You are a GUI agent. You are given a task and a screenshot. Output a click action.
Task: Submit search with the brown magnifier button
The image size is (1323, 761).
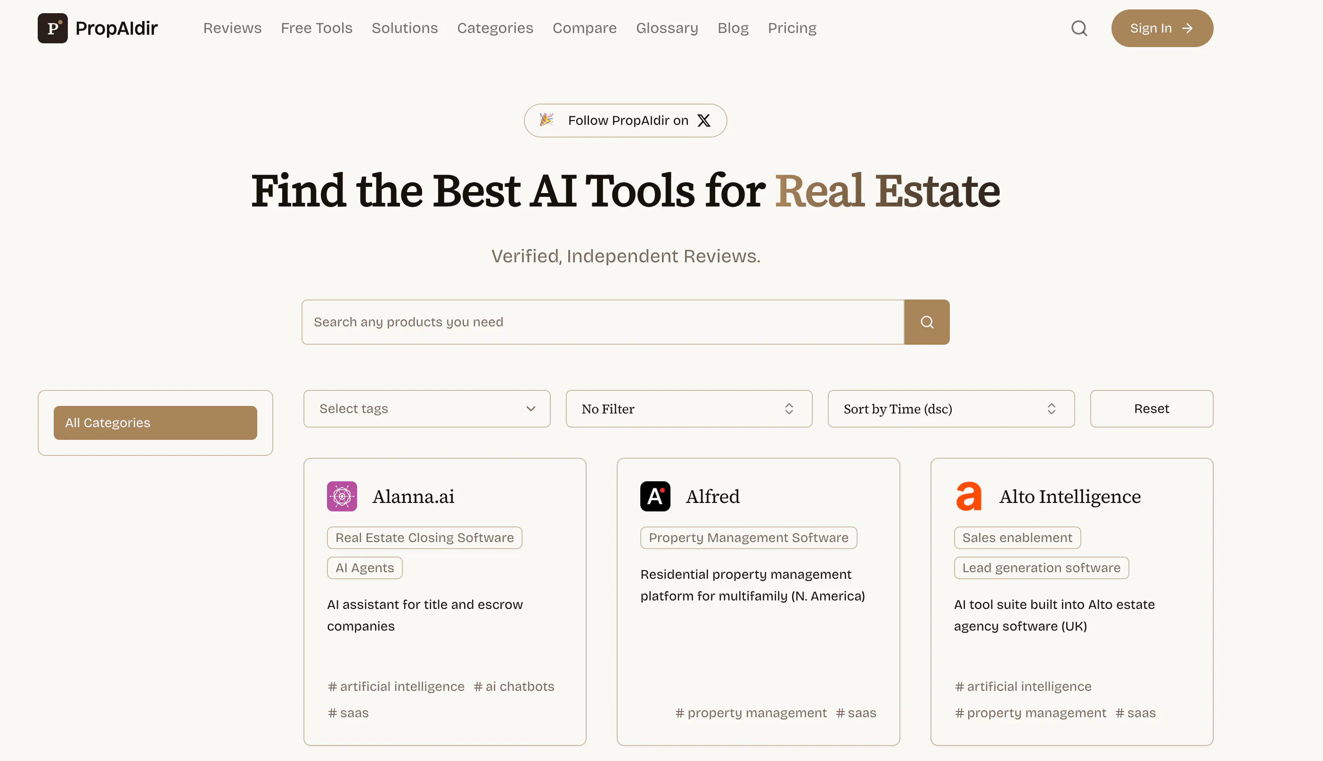(x=927, y=322)
